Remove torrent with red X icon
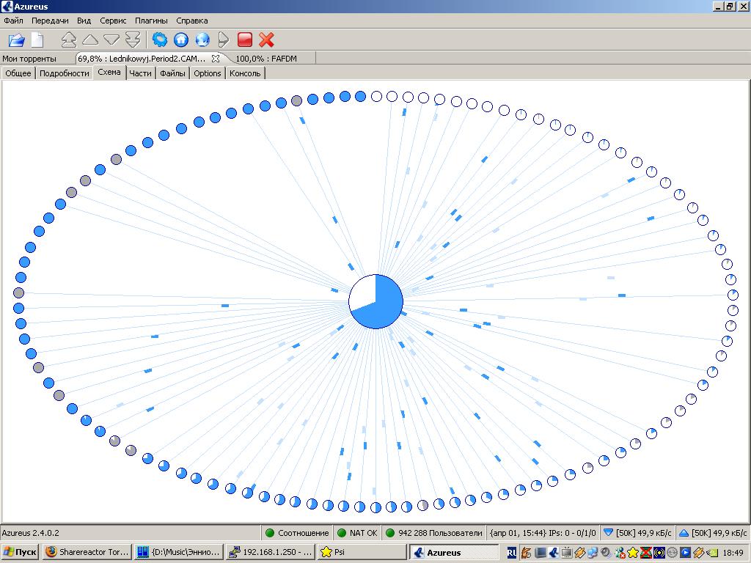This screenshot has height=563, width=751. point(266,40)
